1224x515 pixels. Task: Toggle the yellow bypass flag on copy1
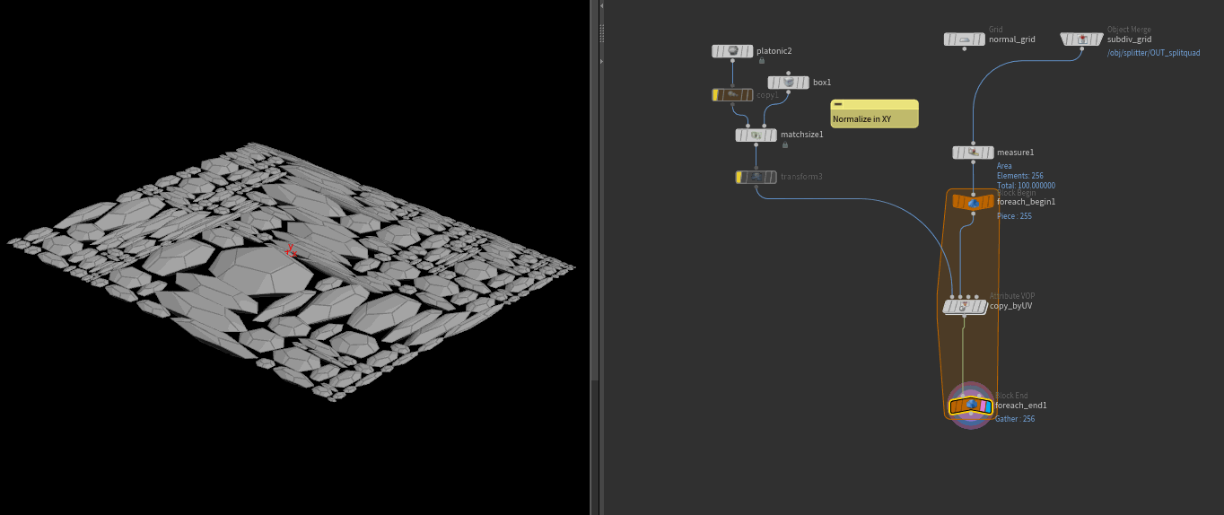click(x=716, y=94)
